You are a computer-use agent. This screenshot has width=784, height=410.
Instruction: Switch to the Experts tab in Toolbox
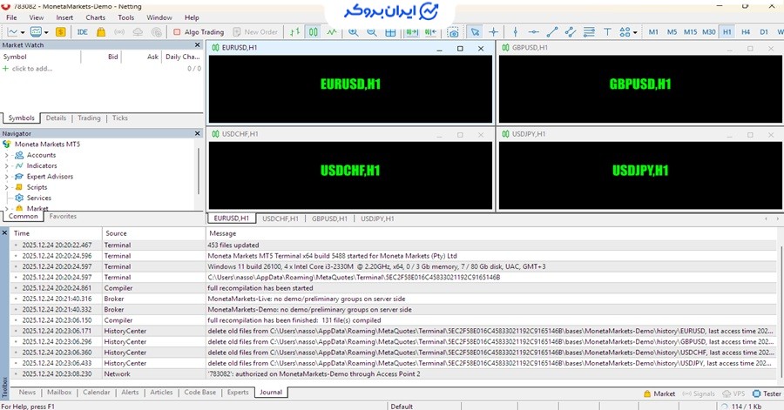(237, 393)
